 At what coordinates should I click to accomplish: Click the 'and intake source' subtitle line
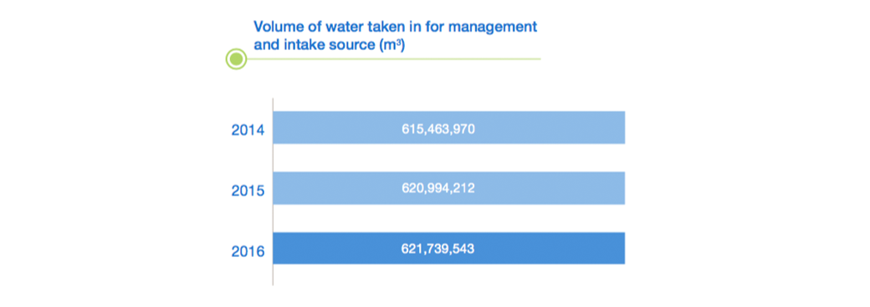pos(329,45)
